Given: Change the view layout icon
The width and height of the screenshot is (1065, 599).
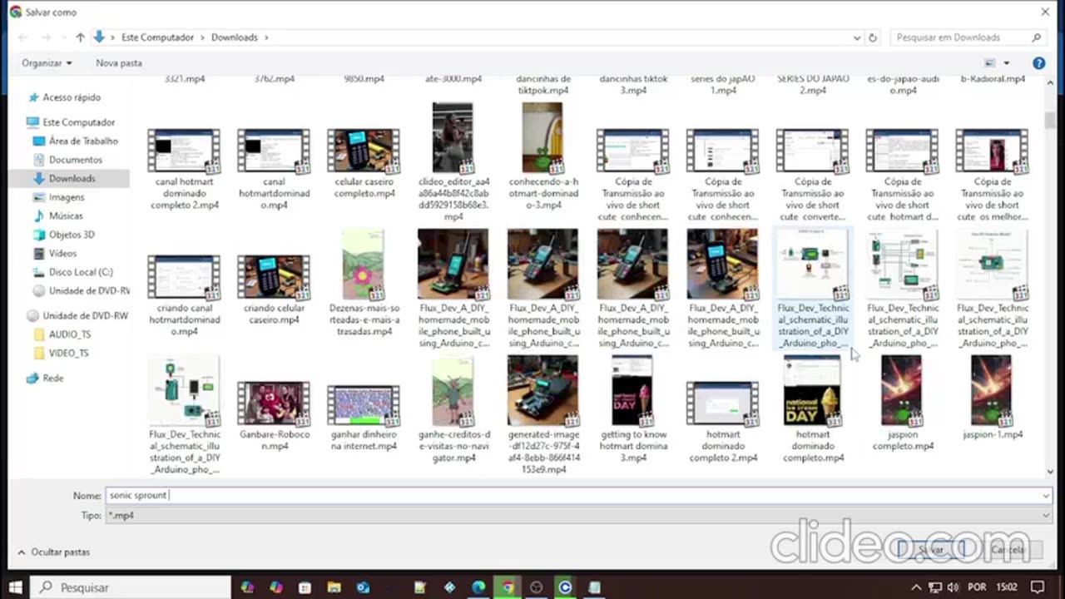Looking at the screenshot, I should [x=990, y=63].
